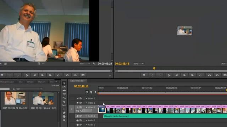Expand the Audio 2 track

click(86, 120)
